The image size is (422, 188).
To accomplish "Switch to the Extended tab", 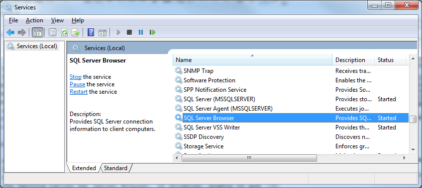I will coord(84,168).
